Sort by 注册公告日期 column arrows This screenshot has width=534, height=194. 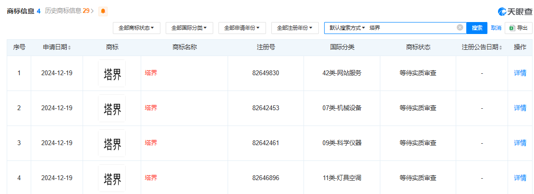pos(500,47)
